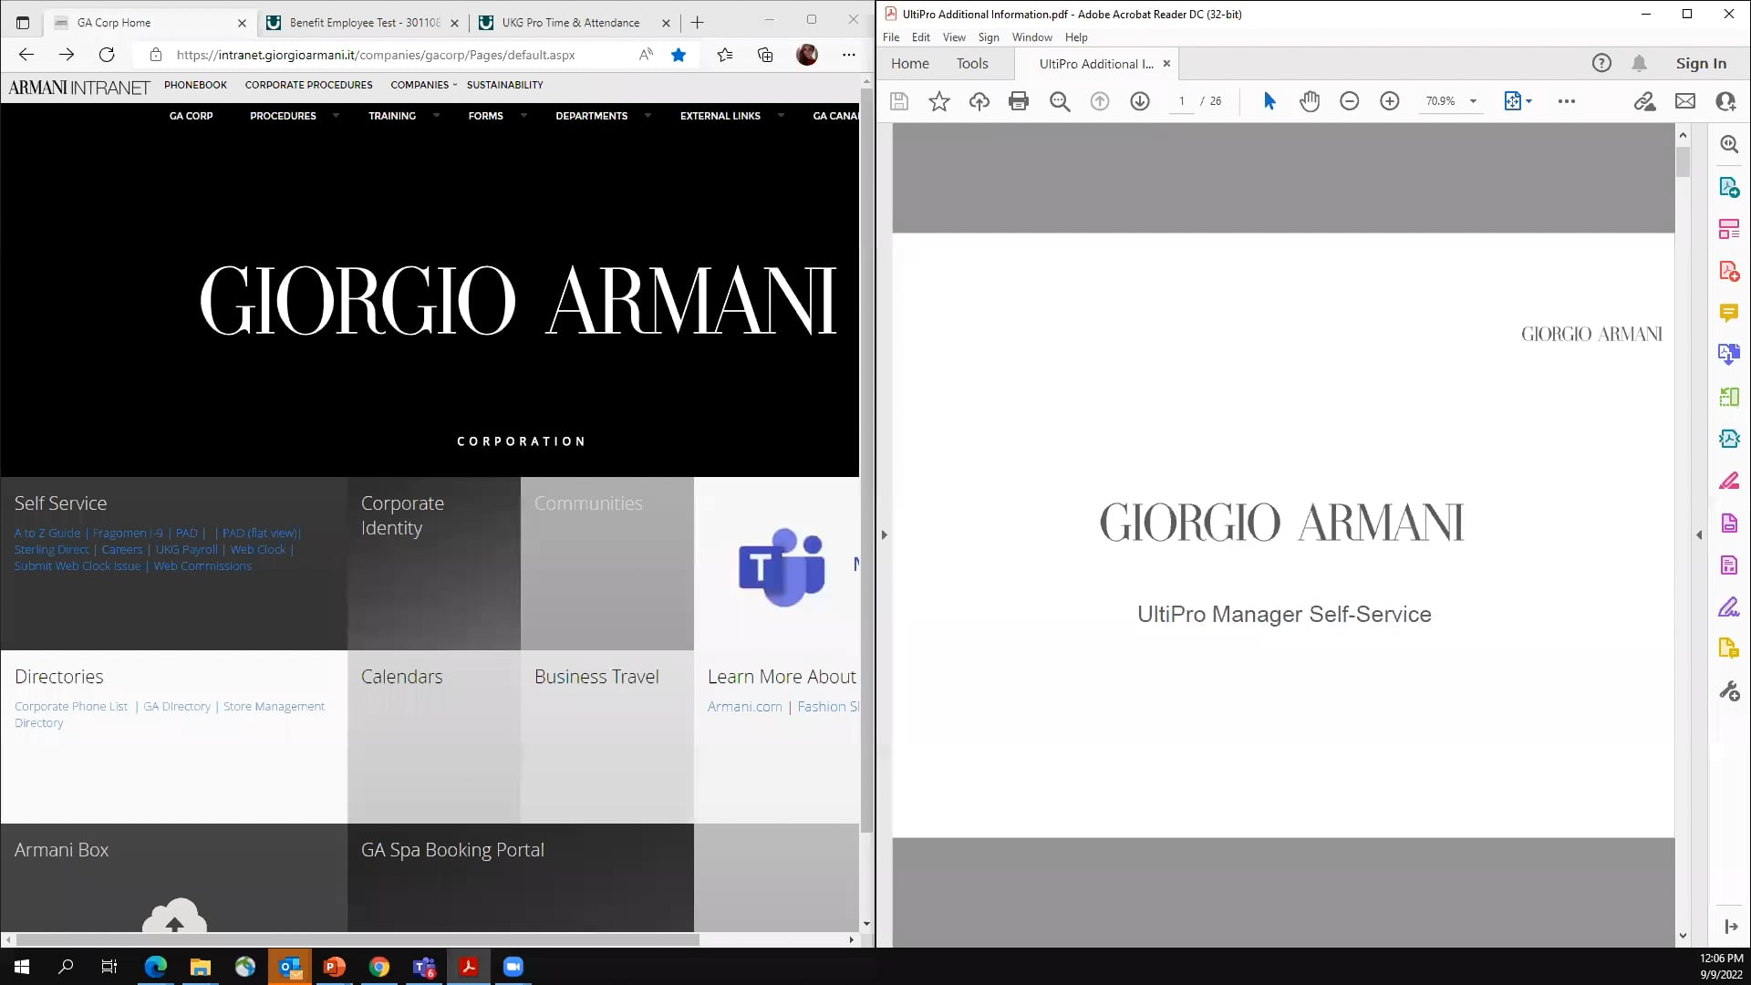1751x985 pixels.
Task: Open Acrobat help question mark icon
Action: 1601,63
